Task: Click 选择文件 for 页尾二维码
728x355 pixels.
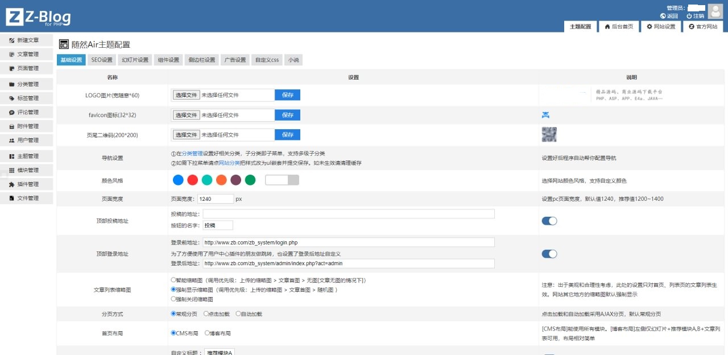Action: (x=187, y=135)
